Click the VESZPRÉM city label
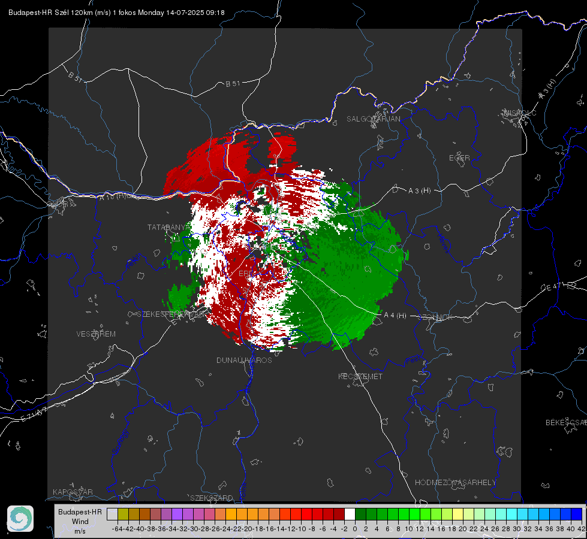The height and width of the screenshot is (539, 587). (x=96, y=334)
